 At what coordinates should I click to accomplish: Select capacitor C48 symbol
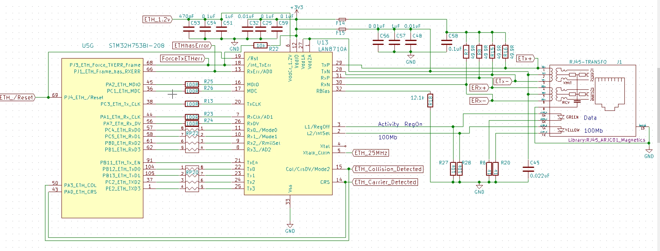click(x=410, y=42)
